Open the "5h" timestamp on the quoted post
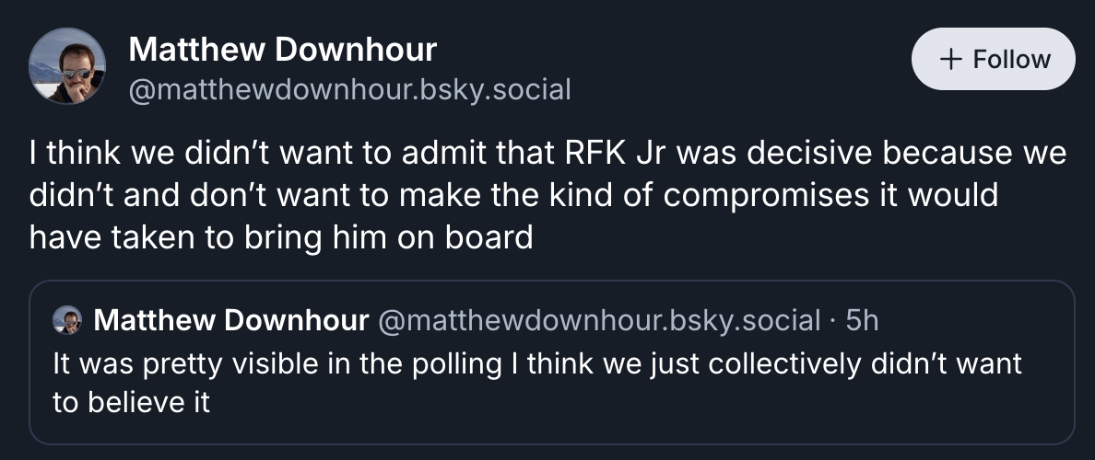The height and width of the screenshot is (460, 1095). (x=862, y=320)
